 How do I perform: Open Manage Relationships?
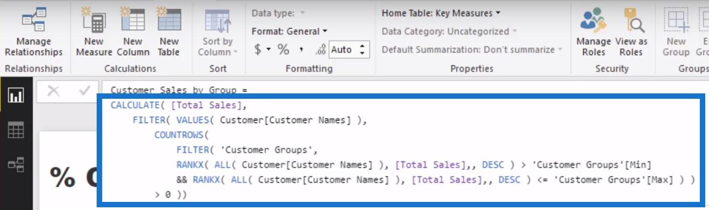click(33, 32)
